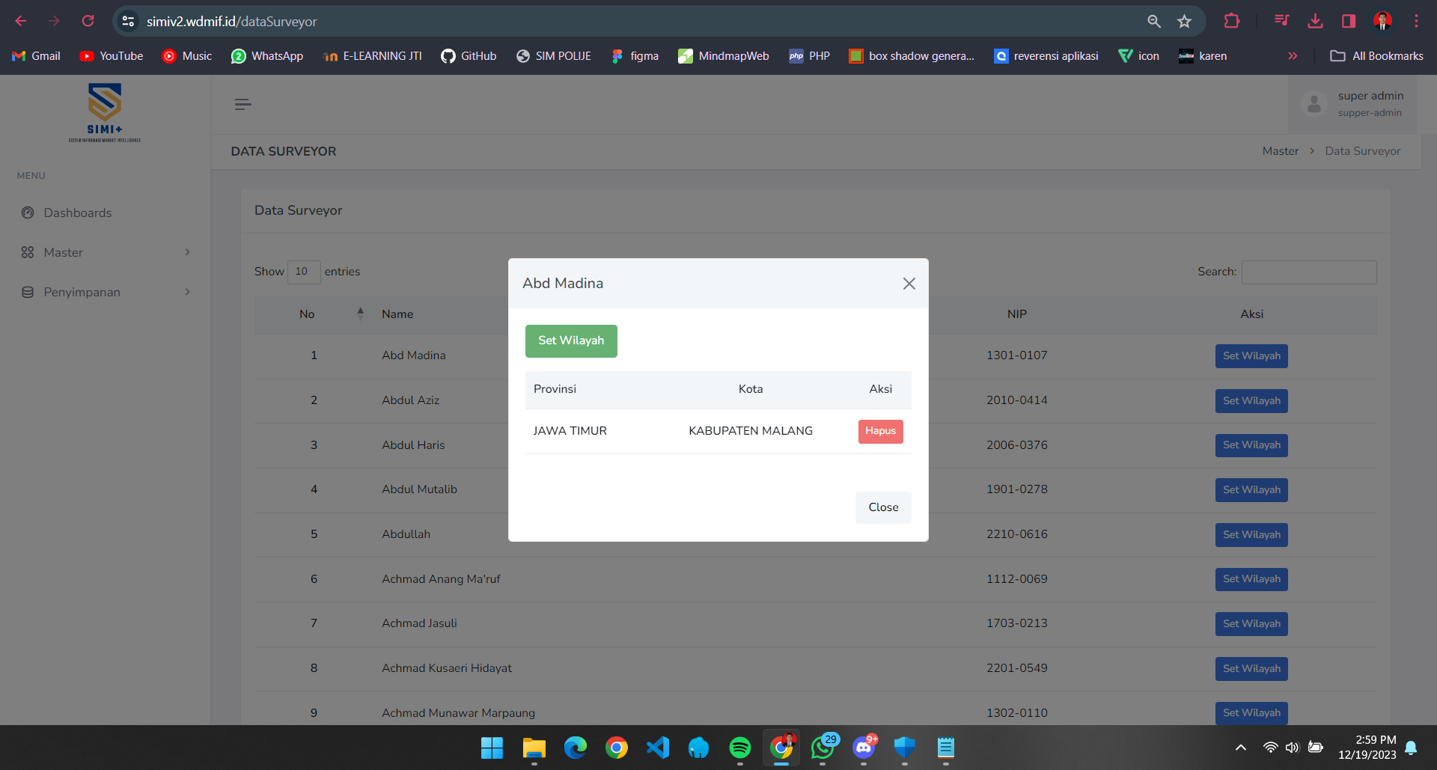Open the browser extensions puzzle icon
Viewport: 1437px width, 770px height.
pos(1231,21)
